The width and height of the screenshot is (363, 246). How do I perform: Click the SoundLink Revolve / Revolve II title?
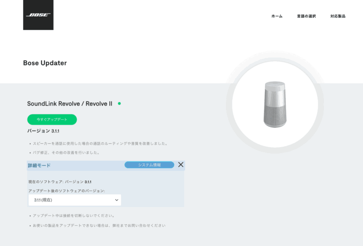(70, 104)
